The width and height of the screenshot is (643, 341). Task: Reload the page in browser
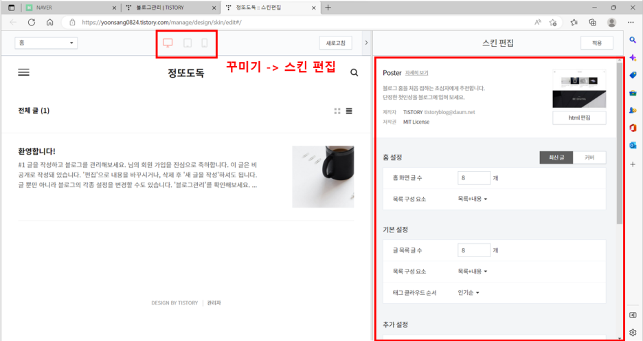click(x=32, y=22)
